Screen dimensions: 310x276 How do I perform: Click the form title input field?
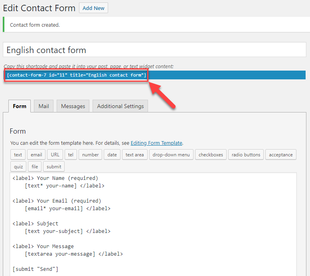pos(154,50)
